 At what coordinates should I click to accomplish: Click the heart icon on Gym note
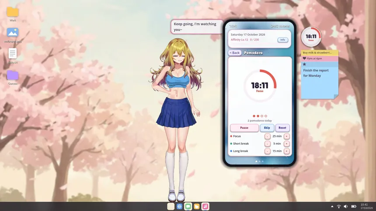pos(304,58)
